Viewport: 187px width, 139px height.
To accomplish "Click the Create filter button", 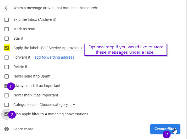I will click(165, 129).
